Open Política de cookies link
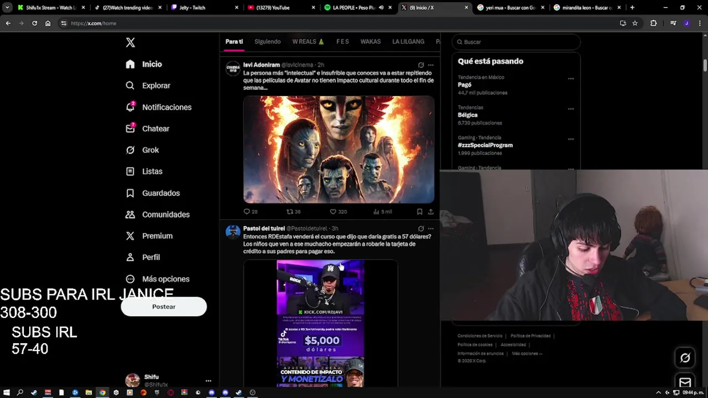The width and height of the screenshot is (708, 398). coord(475,345)
